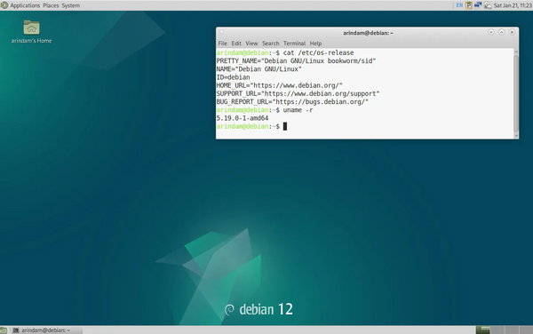Screen dimensions: 533x334
Task: Click the EN keyboard layout indicator
Action: tap(459, 5)
